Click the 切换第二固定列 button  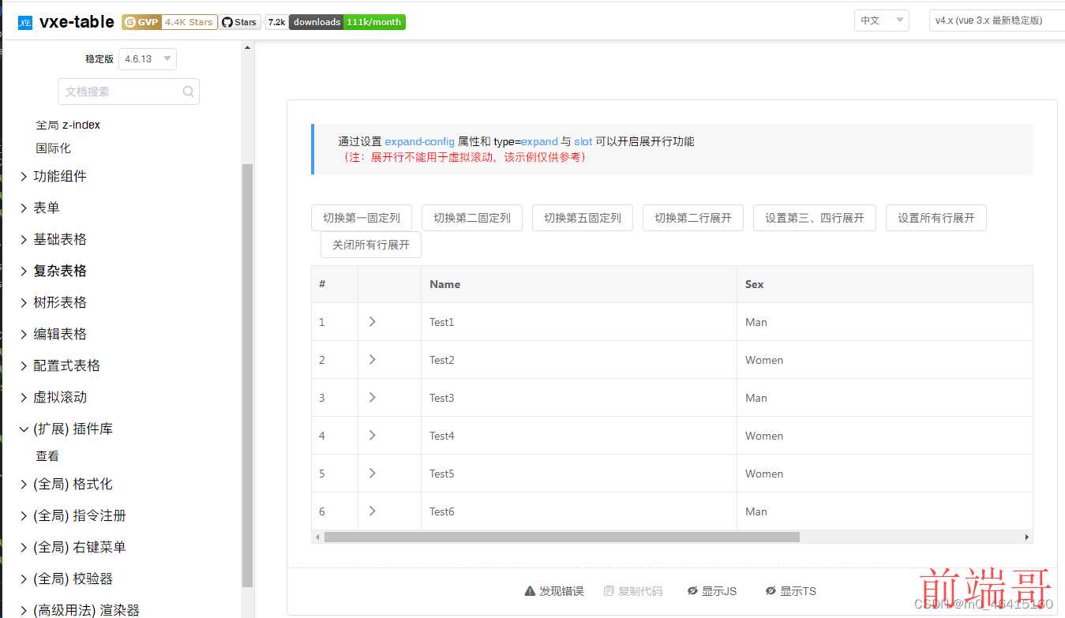[472, 218]
